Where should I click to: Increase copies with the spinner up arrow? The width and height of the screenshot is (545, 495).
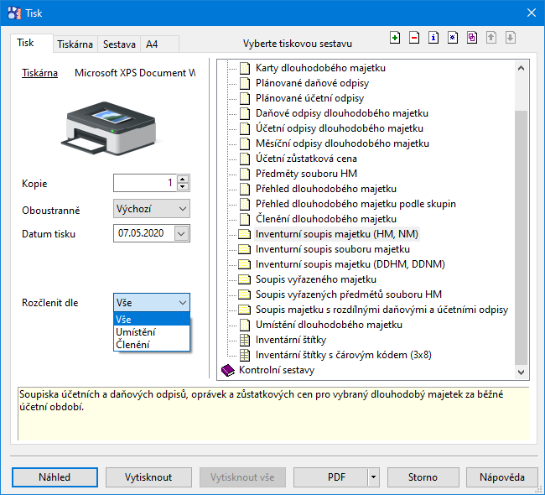(x=183, y=179)
